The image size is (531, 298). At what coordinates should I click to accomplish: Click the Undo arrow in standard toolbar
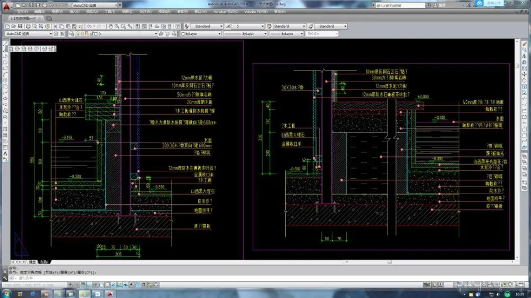(88, 26)
